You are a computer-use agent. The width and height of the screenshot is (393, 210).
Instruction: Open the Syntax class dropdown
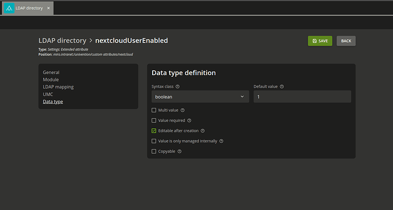click(200, 97)
